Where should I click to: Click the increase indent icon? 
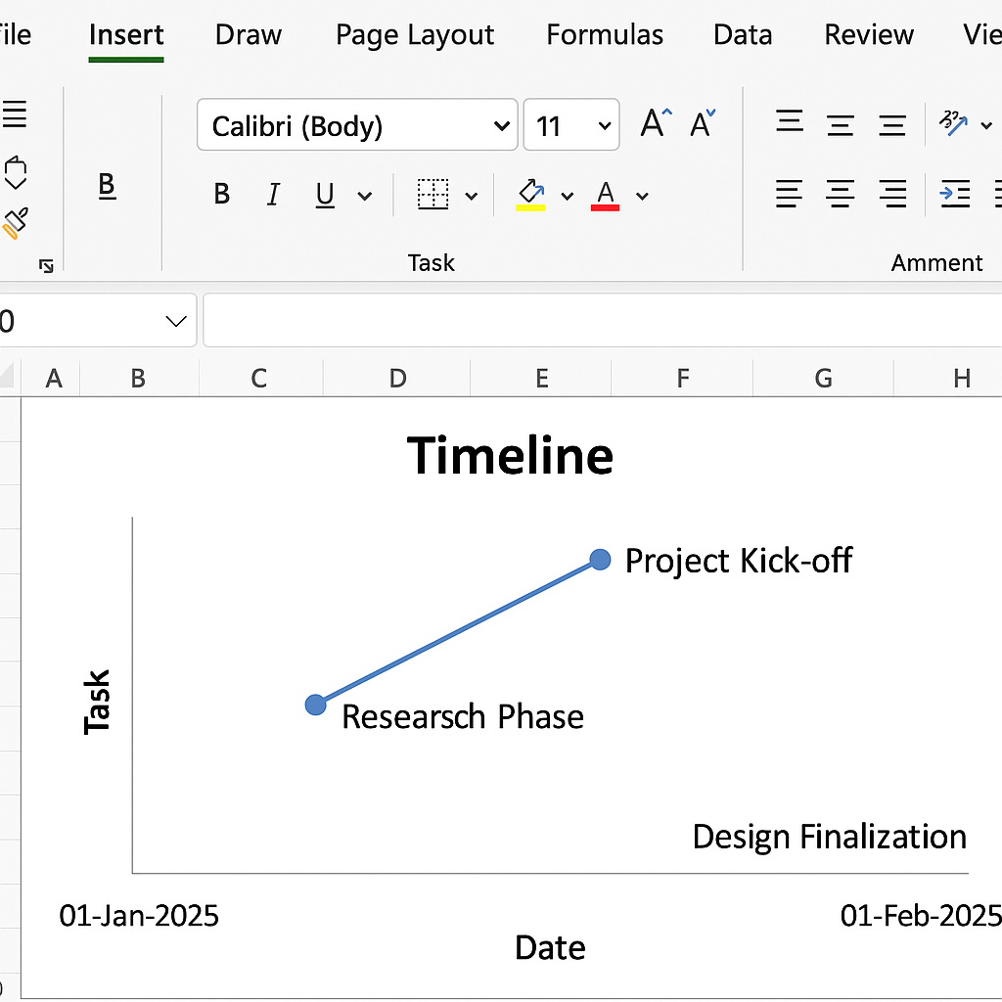pos(954,194)
